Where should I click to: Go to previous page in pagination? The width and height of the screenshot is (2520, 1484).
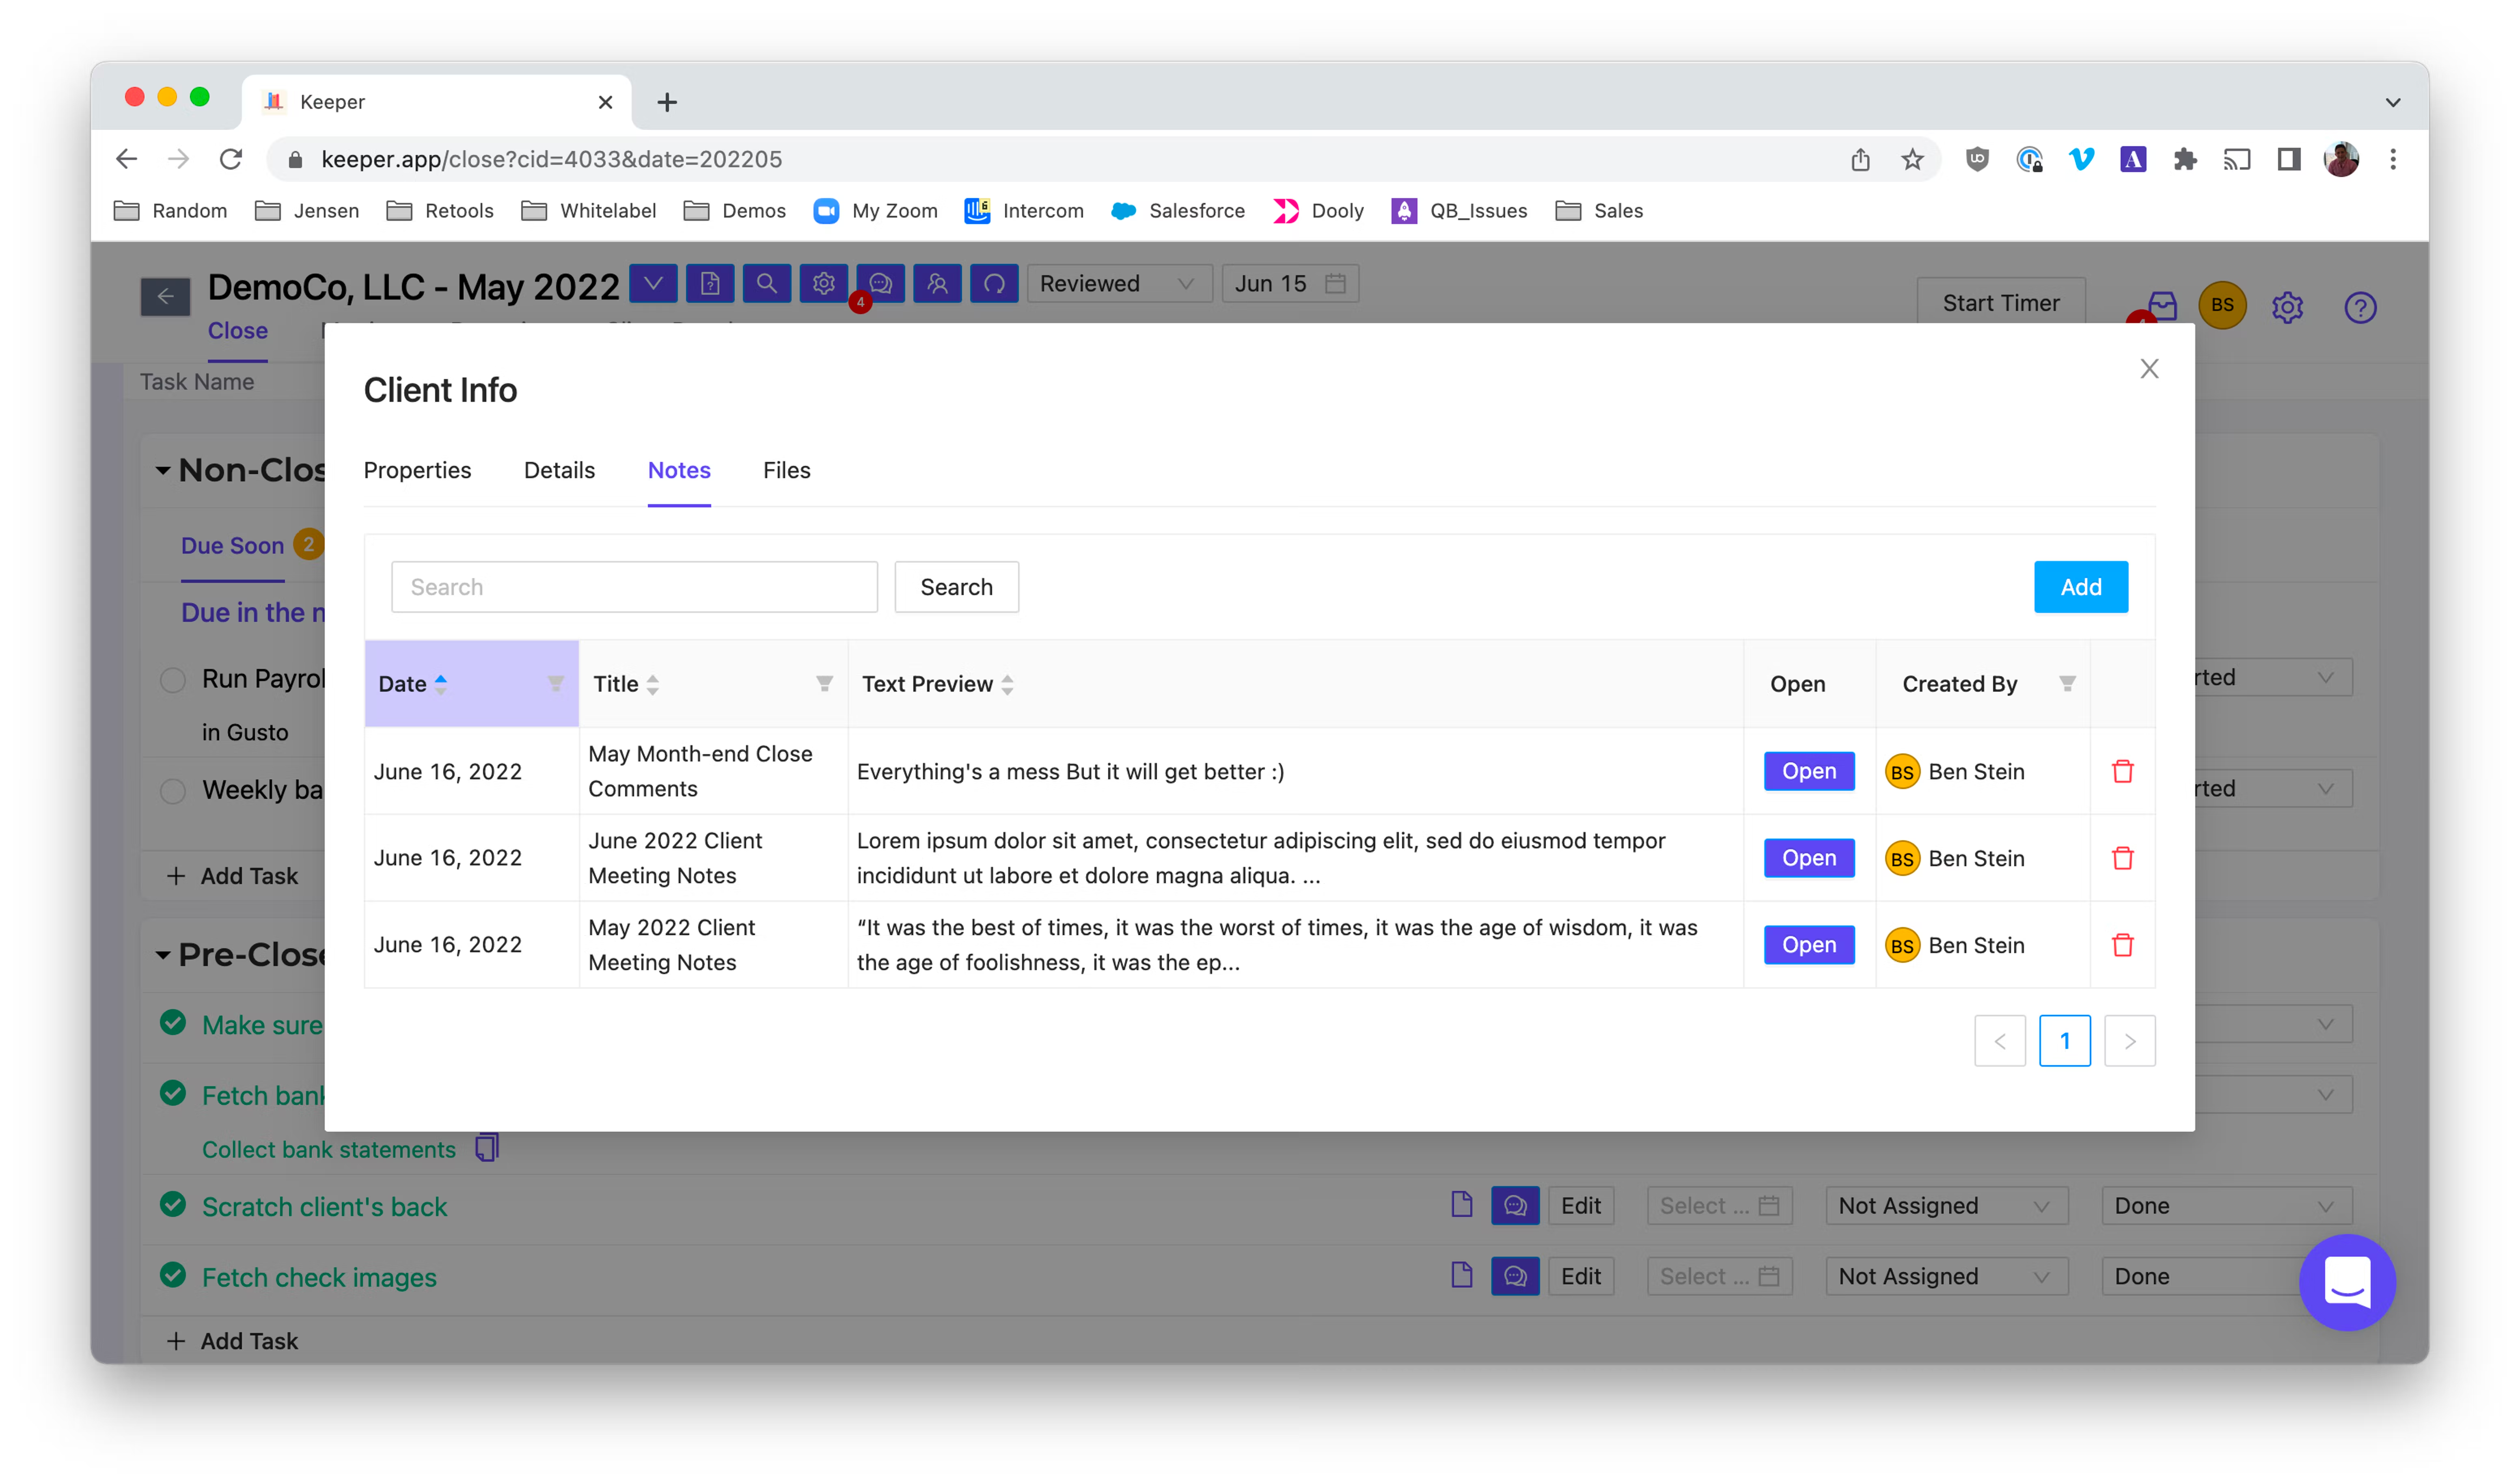2000,1041
